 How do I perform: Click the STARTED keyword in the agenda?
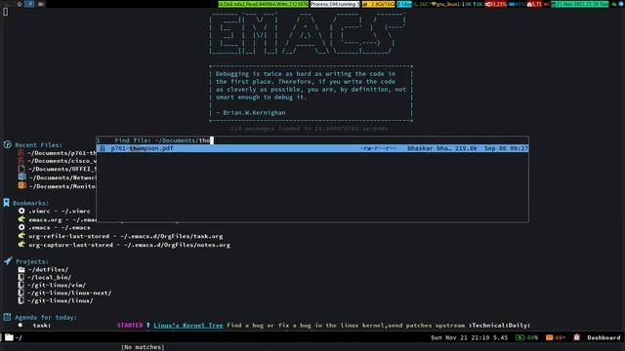coord(130,325)
